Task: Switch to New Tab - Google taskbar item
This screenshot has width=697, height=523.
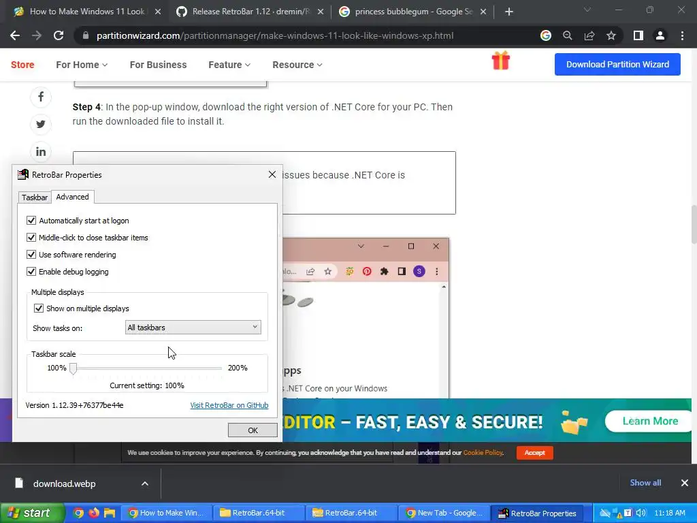Action: pyautogui.click(x=444, y=513)
